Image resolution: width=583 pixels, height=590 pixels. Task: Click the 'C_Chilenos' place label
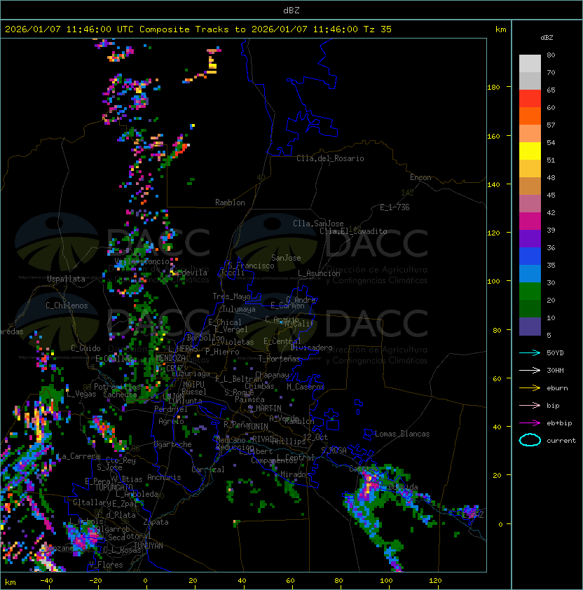[67, 306]
